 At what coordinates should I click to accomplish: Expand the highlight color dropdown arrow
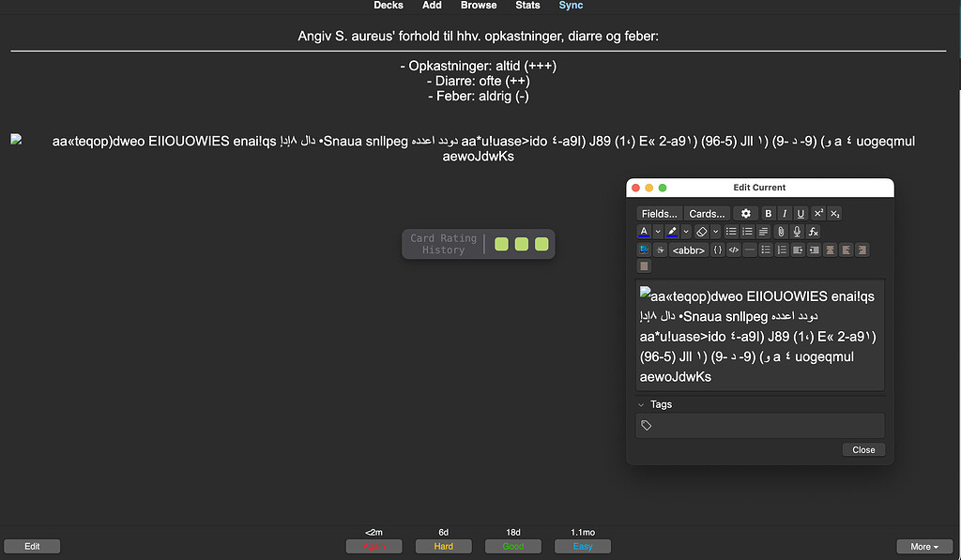(684, 231)
